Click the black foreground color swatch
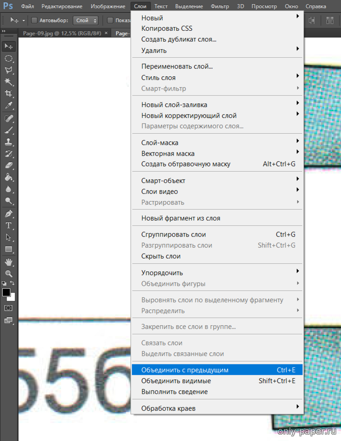 pos(6,293)
